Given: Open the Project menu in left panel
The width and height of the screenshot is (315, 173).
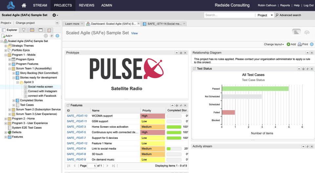Looking at the screenshot, I should [x=6, y=23].
